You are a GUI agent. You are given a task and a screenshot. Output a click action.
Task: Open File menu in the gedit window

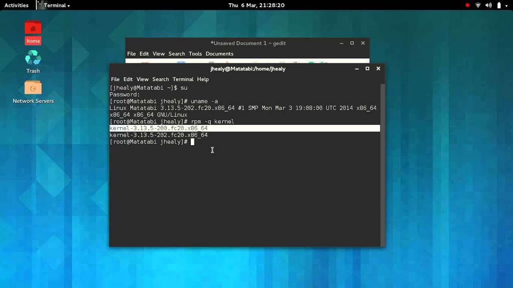131,54
